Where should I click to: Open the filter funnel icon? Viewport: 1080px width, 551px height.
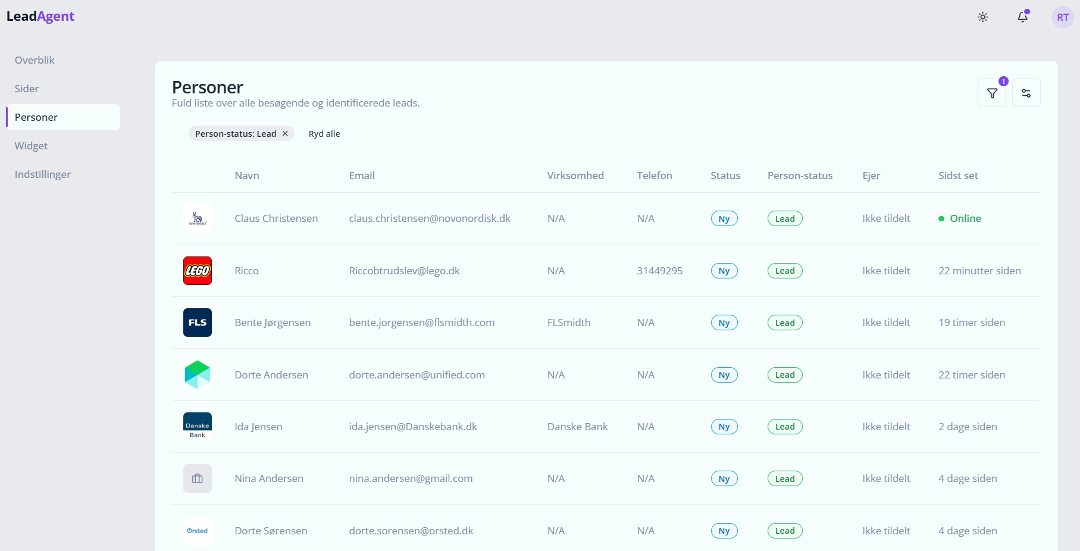click(x=991, y=93)
